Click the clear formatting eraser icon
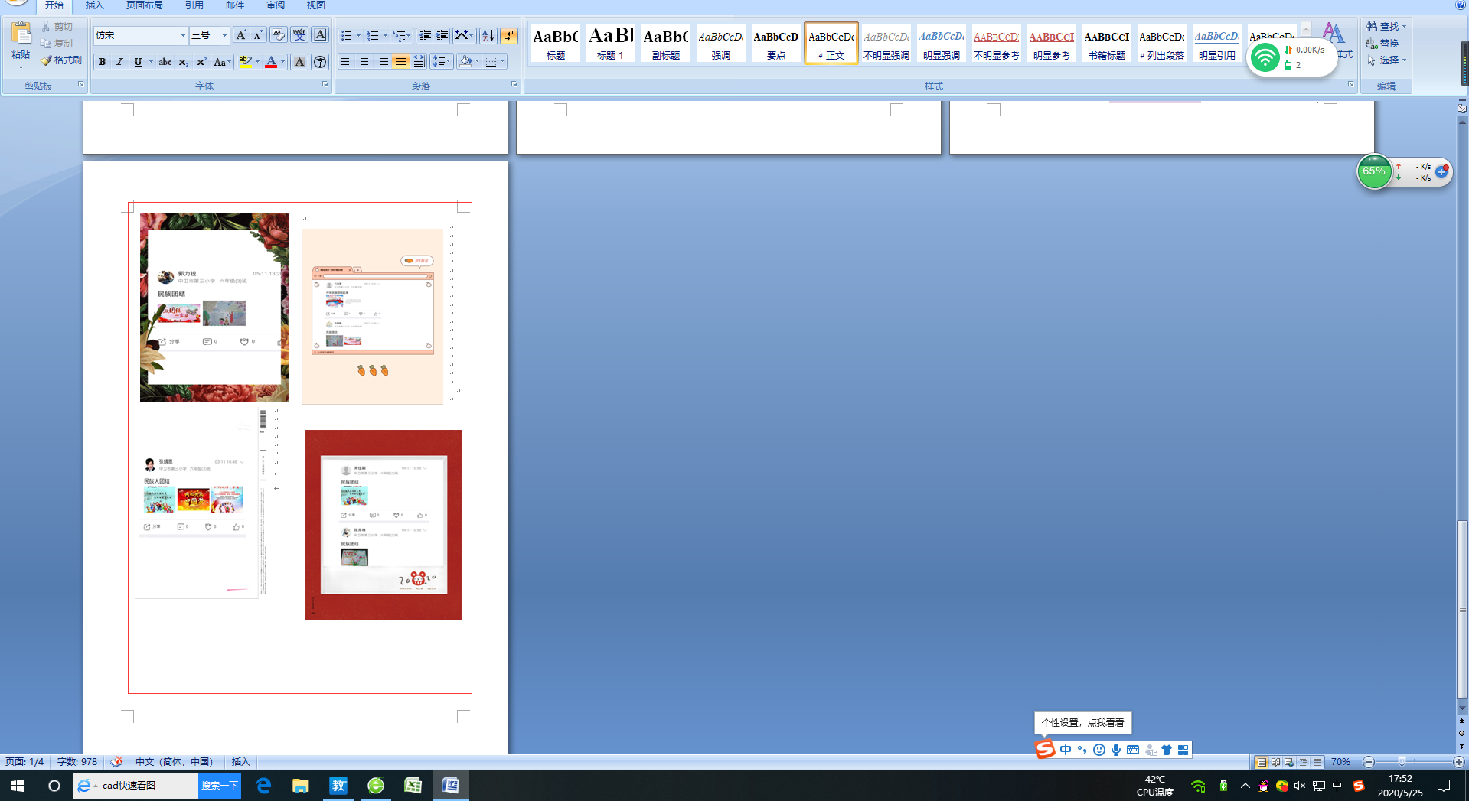Viewport: 1469px width, 801px height. [279, 35]
